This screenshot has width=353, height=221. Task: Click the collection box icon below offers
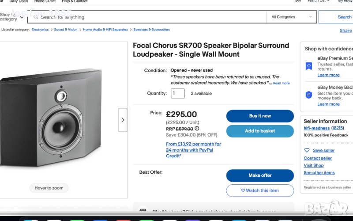click(x=143, y=211)
